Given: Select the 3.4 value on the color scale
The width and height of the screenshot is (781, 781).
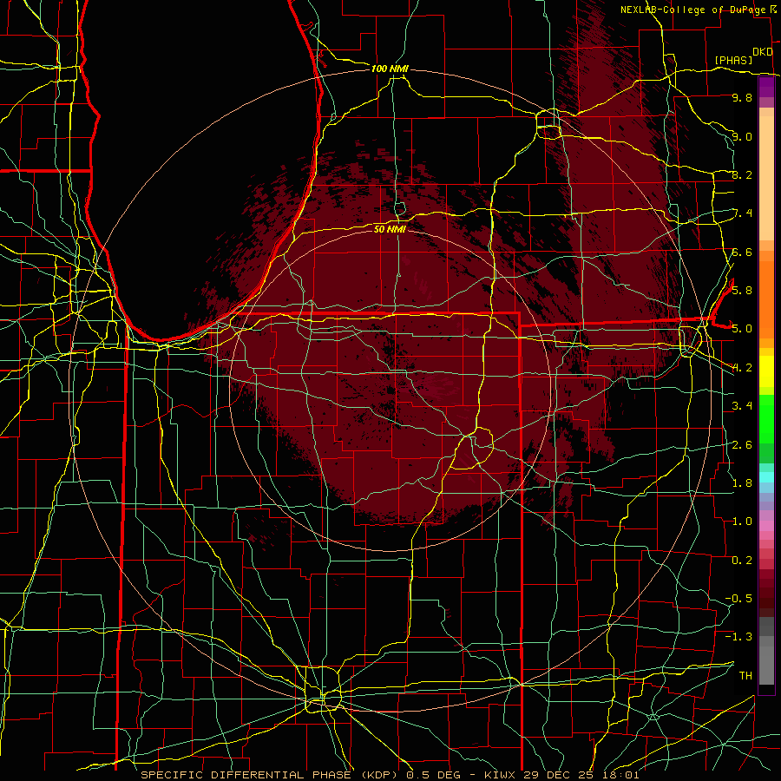Looking at the screenshot, I should coord(742,405).
